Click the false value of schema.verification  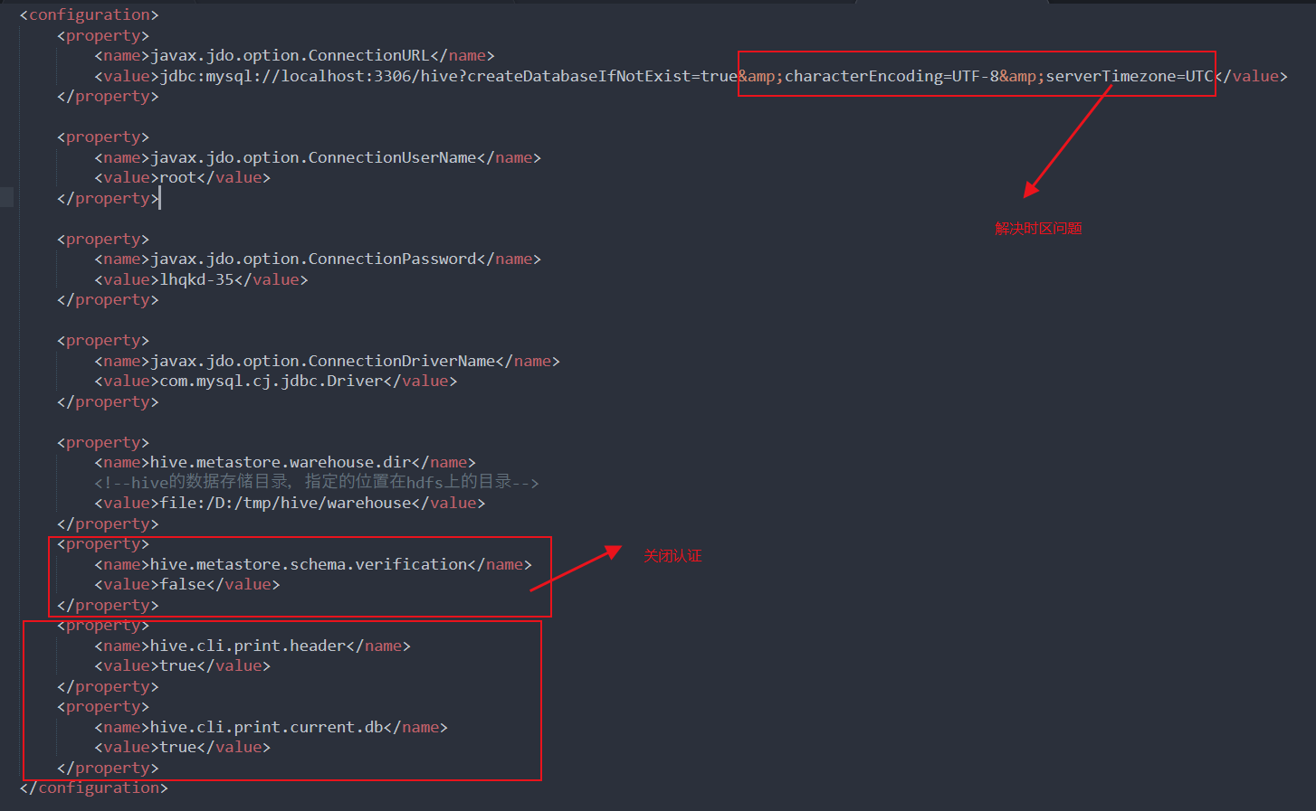click(x=183, y=584)
